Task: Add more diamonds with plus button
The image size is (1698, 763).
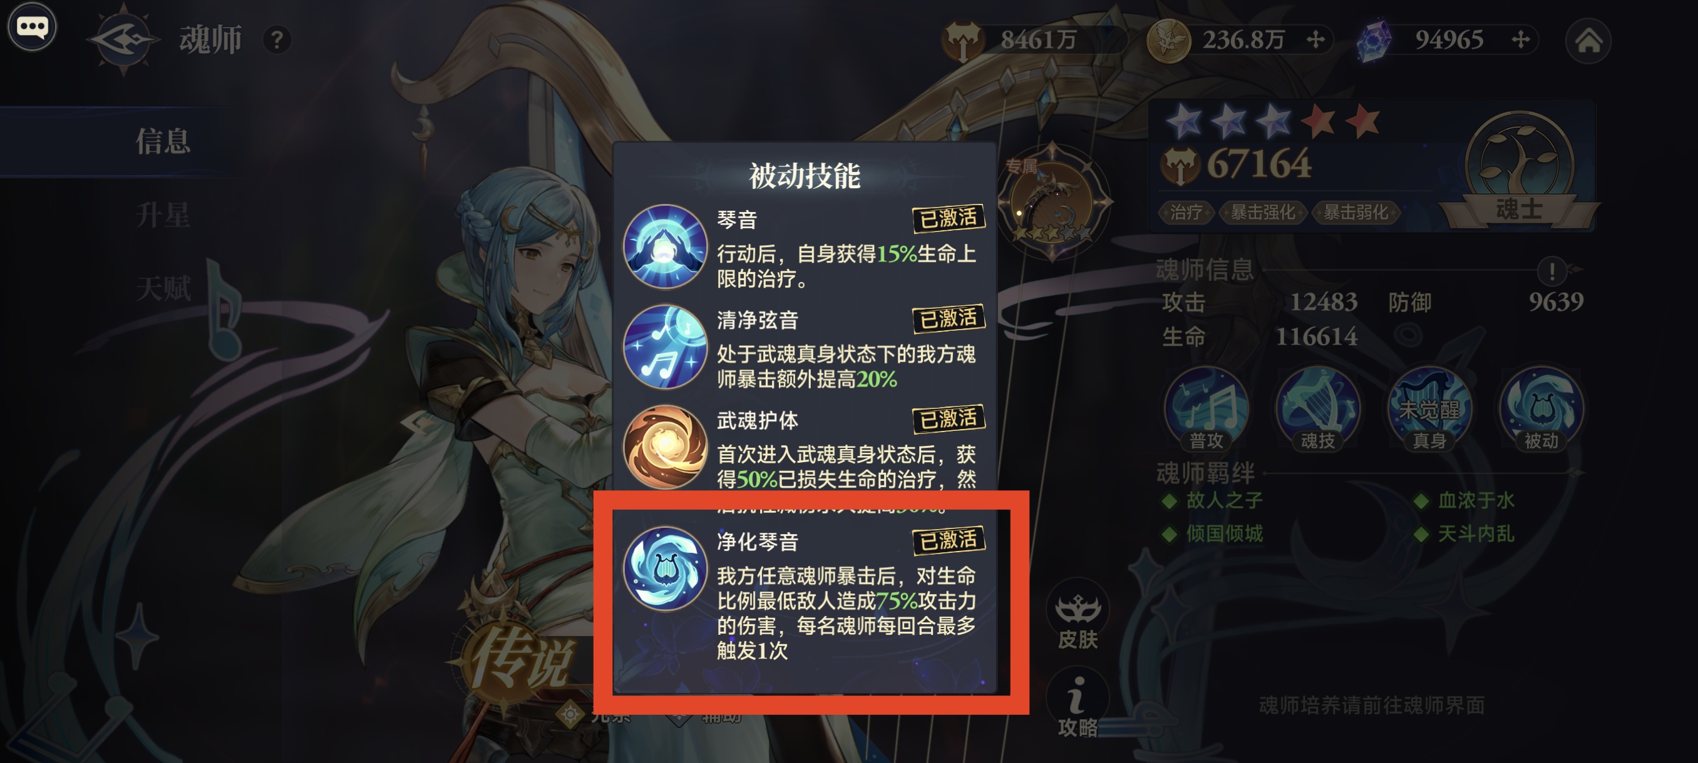Action: [x=1521, y=40]
